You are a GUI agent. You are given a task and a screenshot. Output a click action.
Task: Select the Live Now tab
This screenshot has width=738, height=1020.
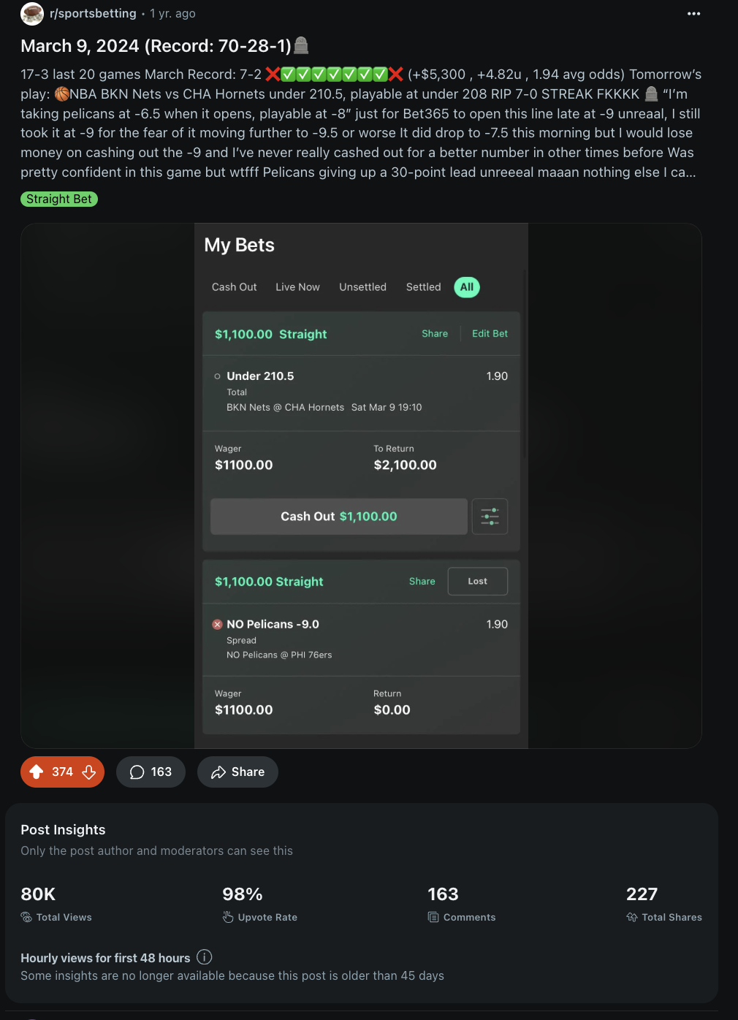click(x=297, y=287)
